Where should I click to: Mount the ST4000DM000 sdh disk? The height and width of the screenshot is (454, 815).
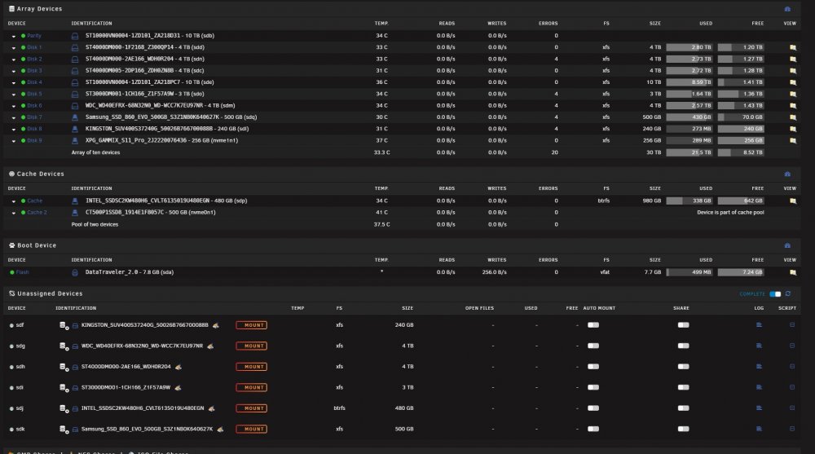252,367
